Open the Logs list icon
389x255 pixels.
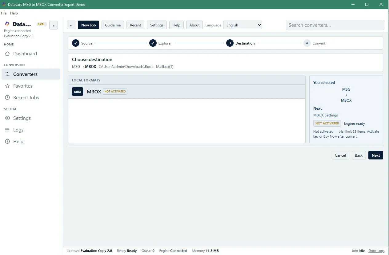point(7,130)
